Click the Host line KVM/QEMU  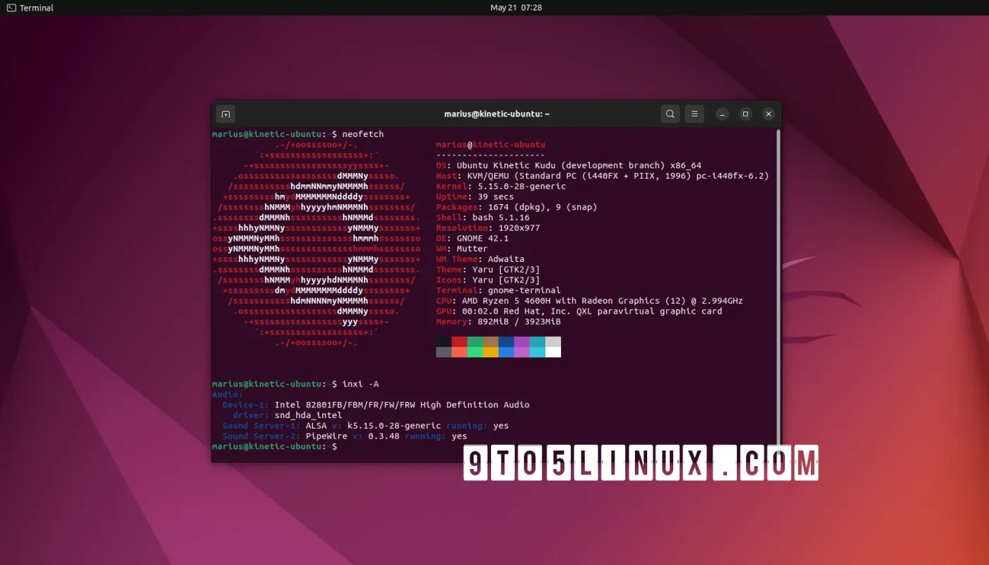click(x=603, y=176)
